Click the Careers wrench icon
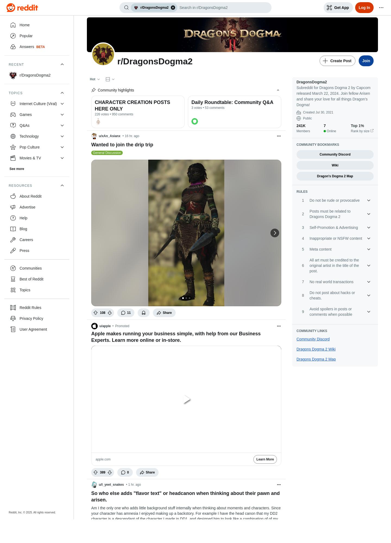This screenshot has width=391, height=543. tap(13, 240)
